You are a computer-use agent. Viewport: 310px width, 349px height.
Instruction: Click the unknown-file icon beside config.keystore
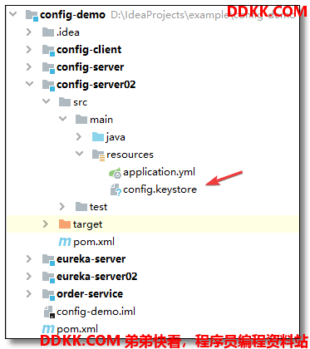coord(116,190)
